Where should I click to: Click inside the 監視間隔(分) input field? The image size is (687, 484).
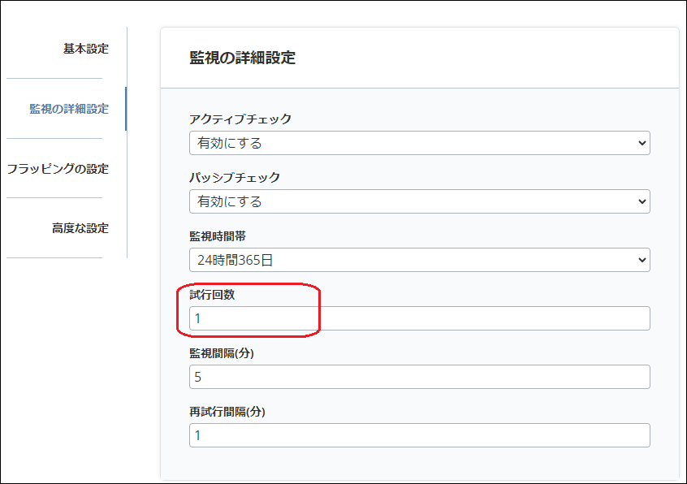click(x=420, y=377)
